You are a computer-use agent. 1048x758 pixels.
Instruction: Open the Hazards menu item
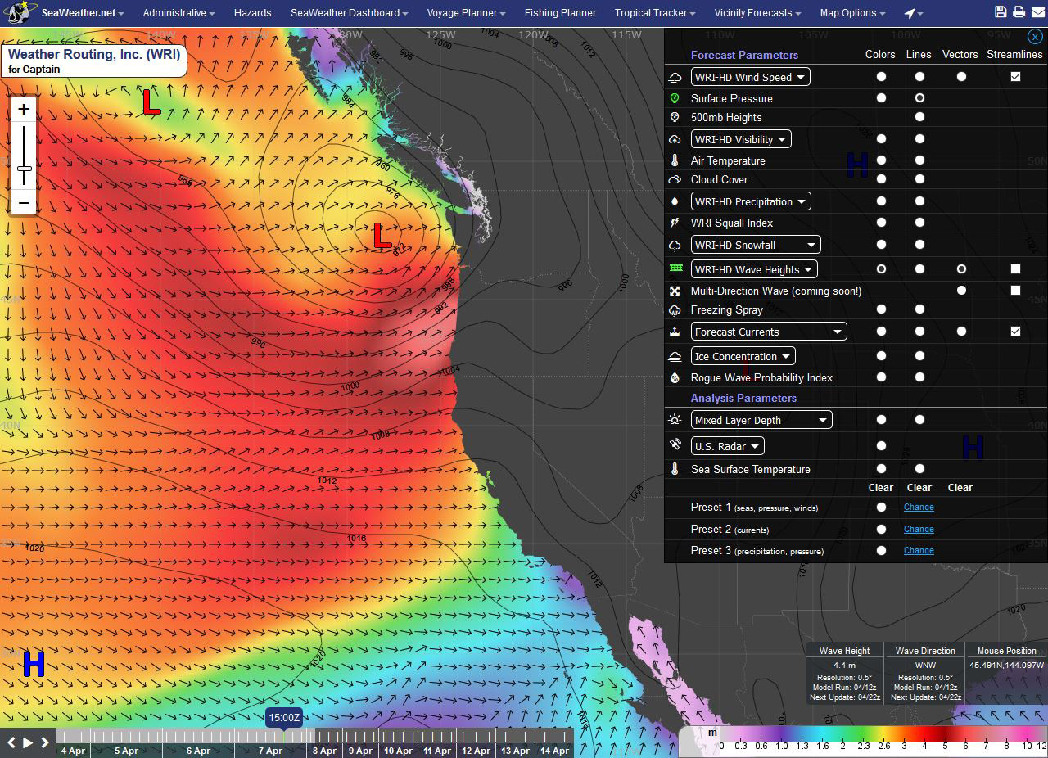(x=252, y=13)
